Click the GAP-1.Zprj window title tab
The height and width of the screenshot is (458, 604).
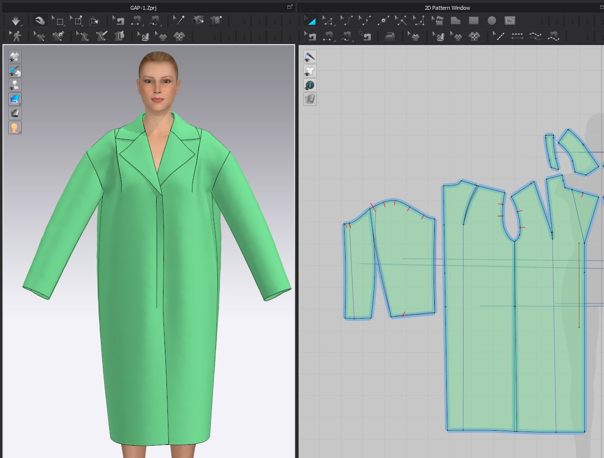click(144, 8)
